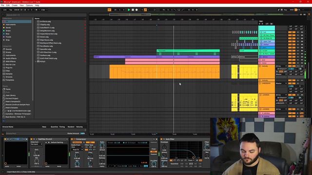Open User Library in Places

(10, 95)
